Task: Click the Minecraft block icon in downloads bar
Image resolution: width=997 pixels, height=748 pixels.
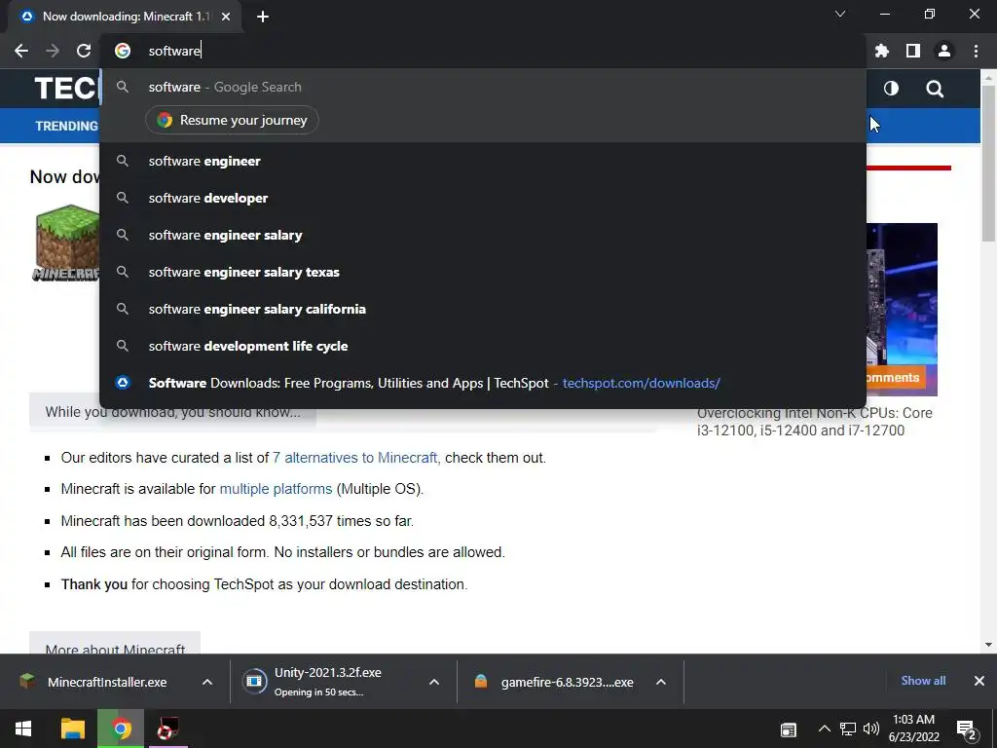Action: click(x=26, y=681)
